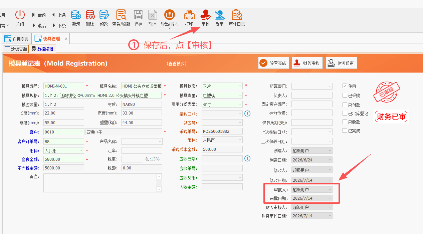Image resolution: width=423 pixels, height=234 pixels.
Task: Click the 查看/刷新 icon
Action: click(121, 15)
